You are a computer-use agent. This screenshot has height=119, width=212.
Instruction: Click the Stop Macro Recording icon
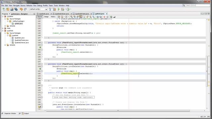(107, 17)
